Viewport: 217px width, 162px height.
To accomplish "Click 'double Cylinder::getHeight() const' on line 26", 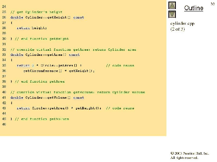I will pyautogui.click(x=47, y=17).
